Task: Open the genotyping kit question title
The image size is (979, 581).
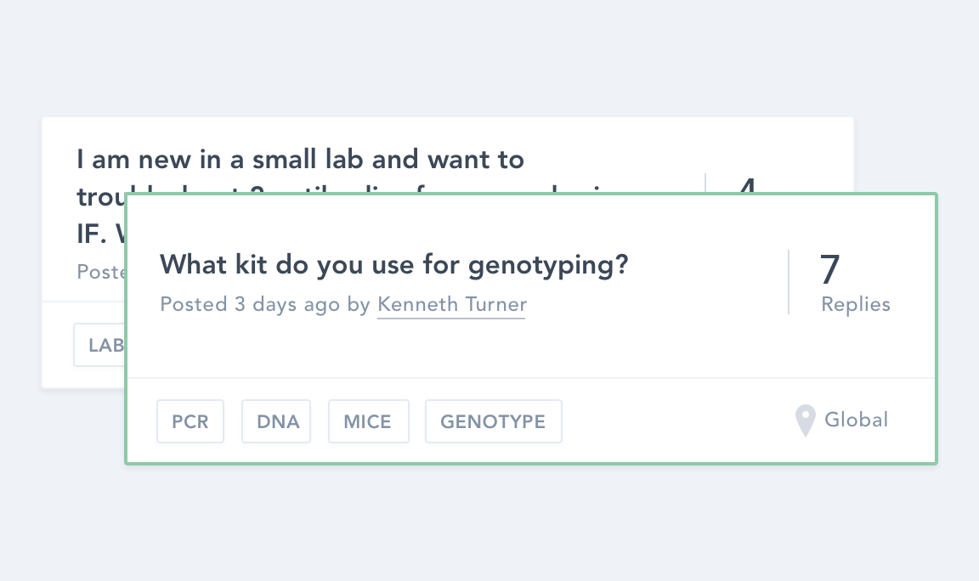Action: [x=393, y=265]
